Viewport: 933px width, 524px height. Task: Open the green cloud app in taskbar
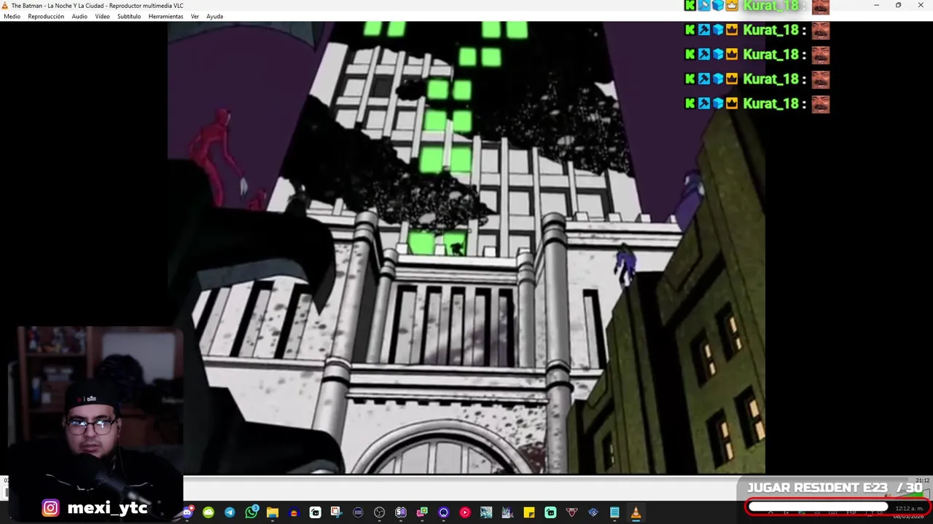(x=208, y=512)
